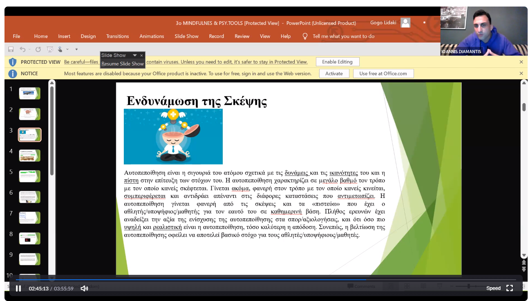The image size is (528, 301).
Task: Click the Tell me lightbulb icon
Action: [305, 36]
